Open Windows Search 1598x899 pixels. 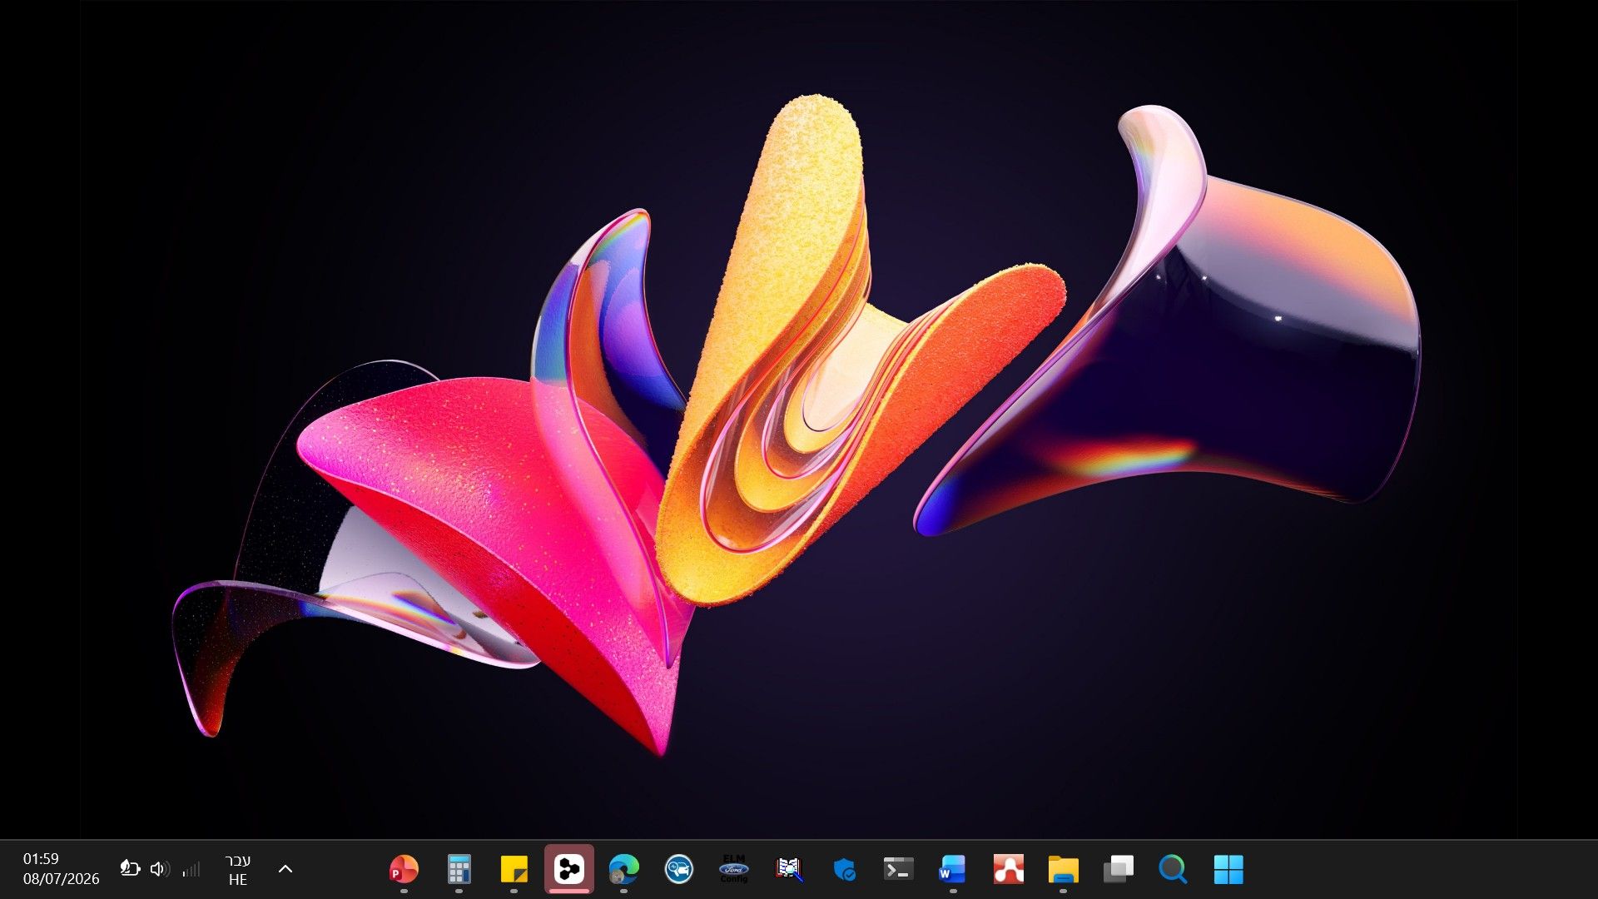[1173, 870]
